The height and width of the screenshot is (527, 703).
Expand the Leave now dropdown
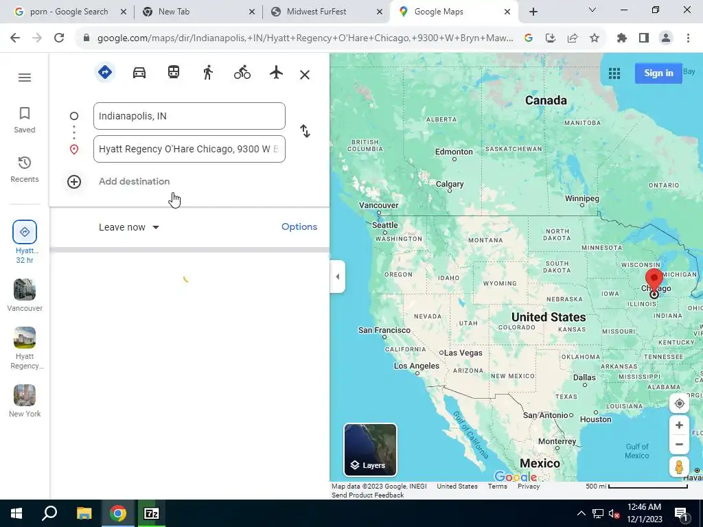click(129, 227)
